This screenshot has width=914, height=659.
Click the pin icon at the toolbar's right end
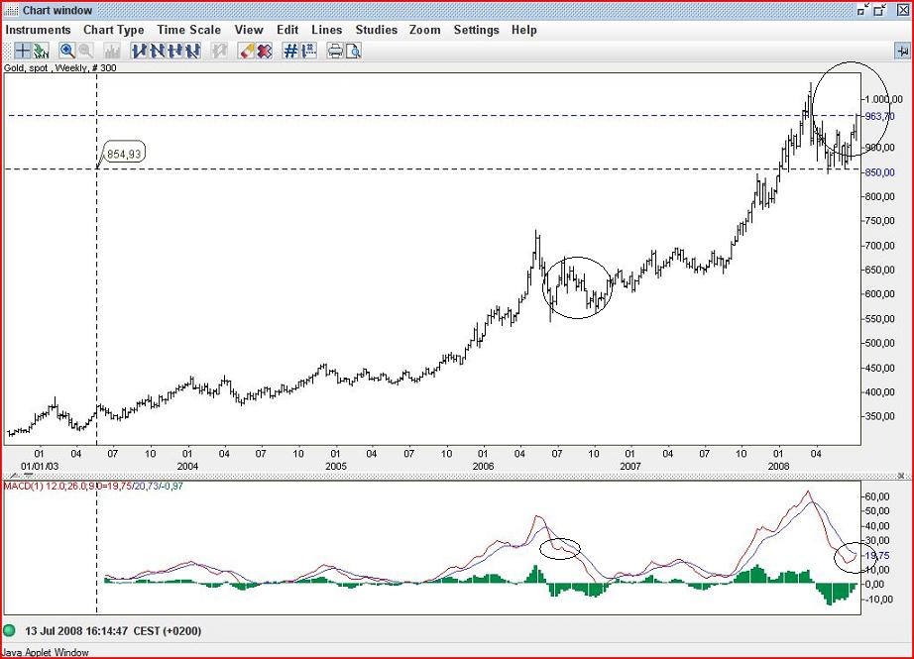click(x=902, y=52)
